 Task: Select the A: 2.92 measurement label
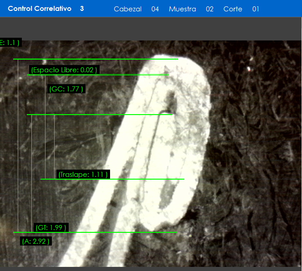click(35, 241)
